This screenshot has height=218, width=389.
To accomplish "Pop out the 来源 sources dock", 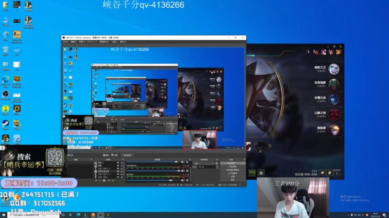I will click(x=124, y=159).
